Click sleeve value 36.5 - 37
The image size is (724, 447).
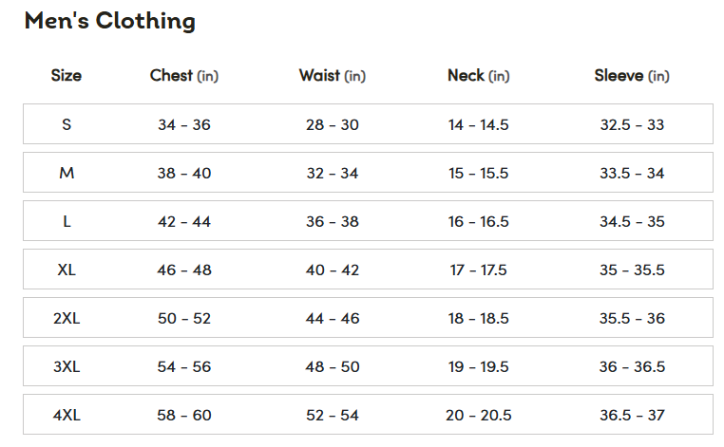[x=632, y=415]
